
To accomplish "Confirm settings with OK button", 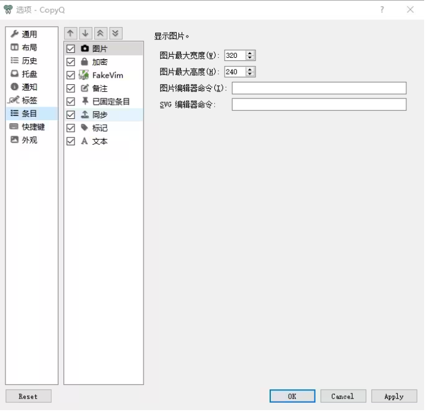I will coord(292,396).
